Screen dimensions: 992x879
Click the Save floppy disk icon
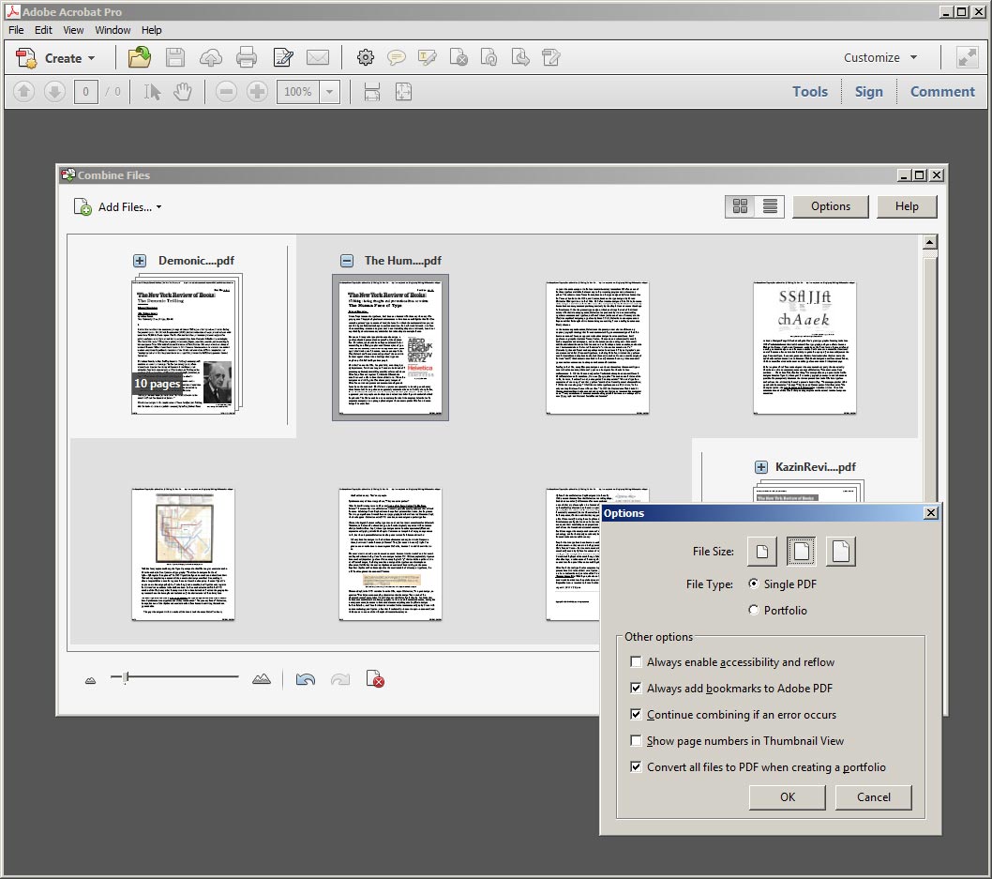(175, 57)
